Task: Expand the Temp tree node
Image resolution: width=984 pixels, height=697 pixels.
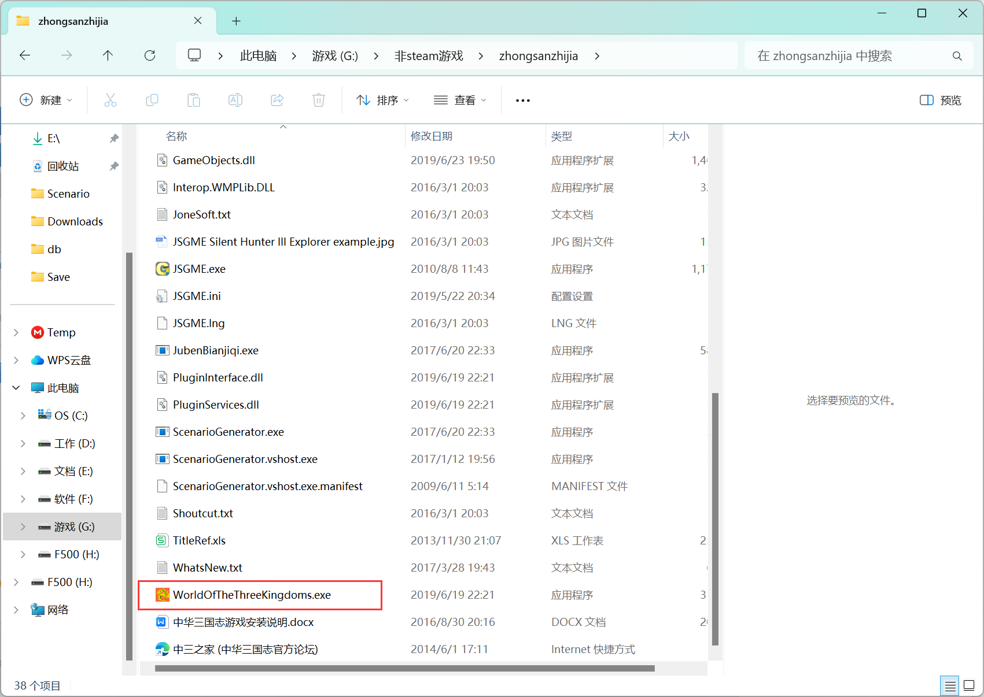Action: (16, 332)
